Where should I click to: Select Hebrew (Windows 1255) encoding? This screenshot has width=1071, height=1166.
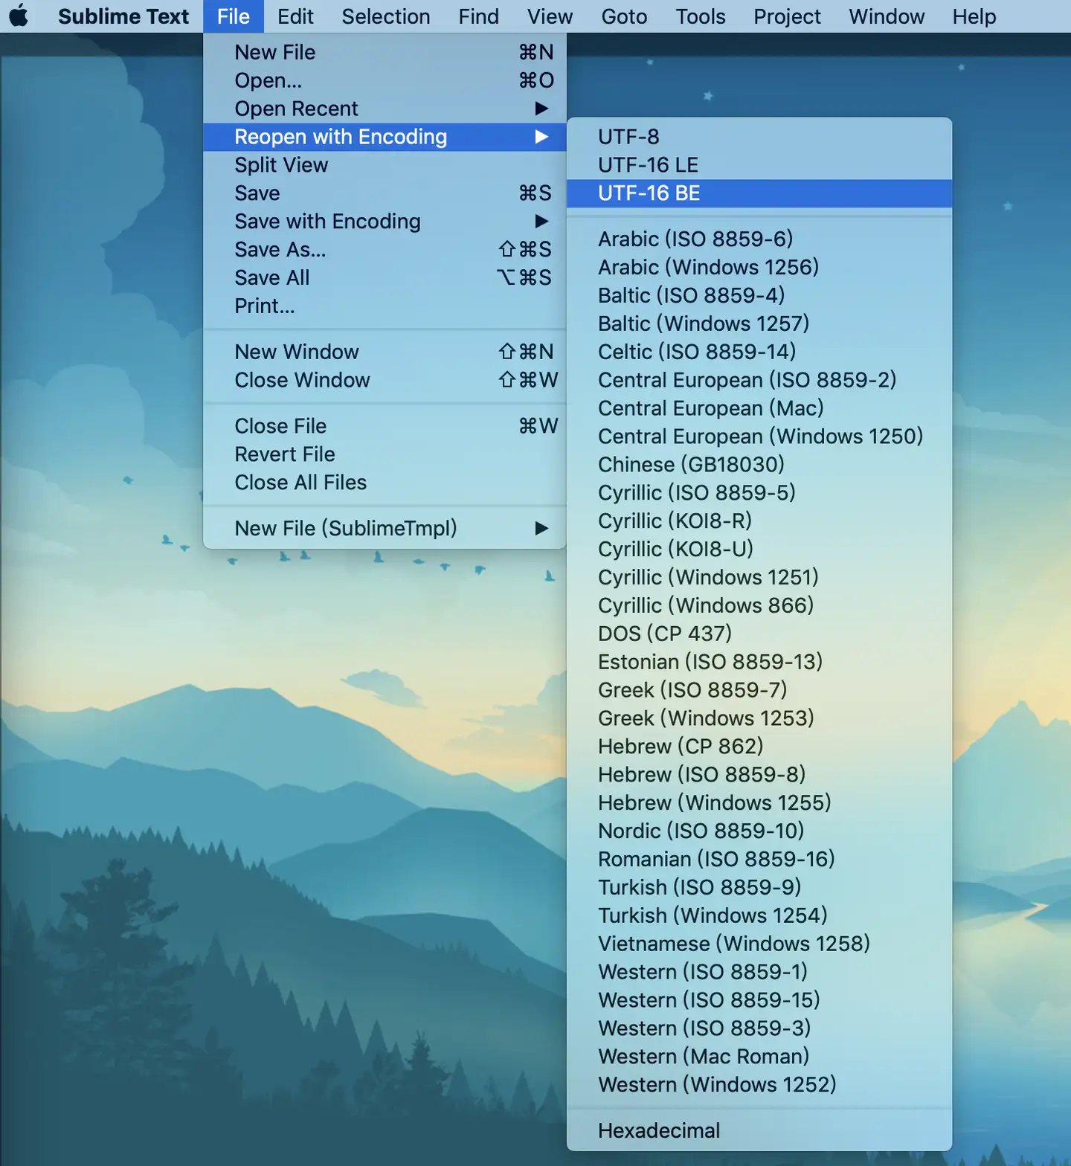(759, 803)
